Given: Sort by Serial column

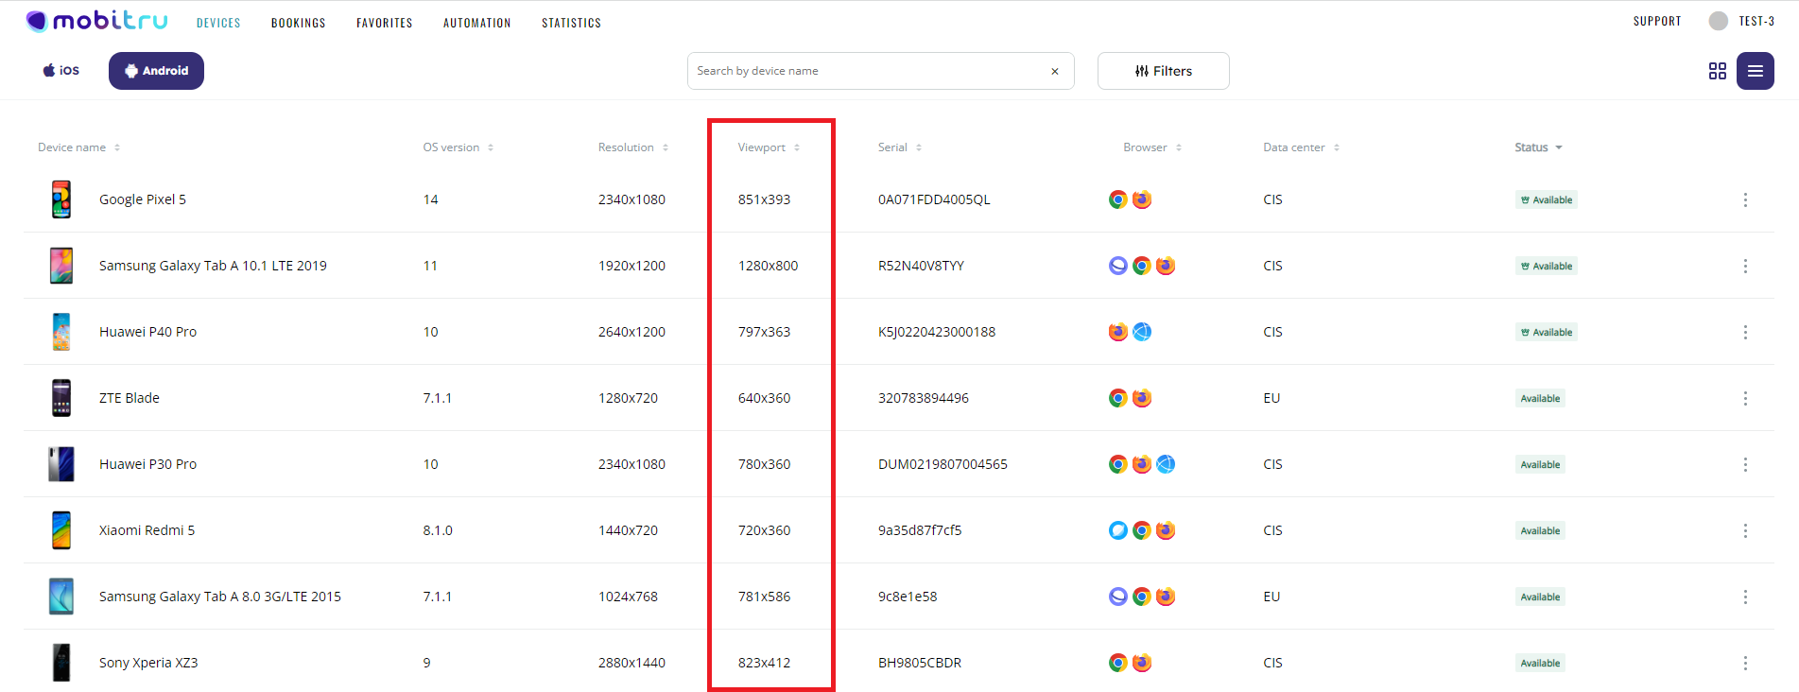Looking at the screenshot, I should pos(900,147).
